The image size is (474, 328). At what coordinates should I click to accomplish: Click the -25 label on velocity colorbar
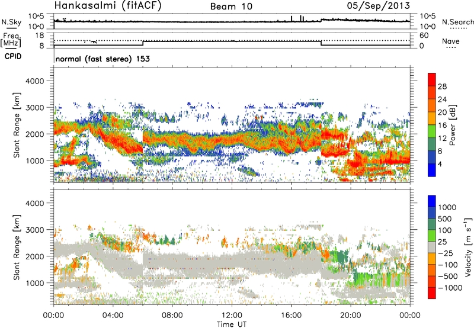(x=446, y=253)
